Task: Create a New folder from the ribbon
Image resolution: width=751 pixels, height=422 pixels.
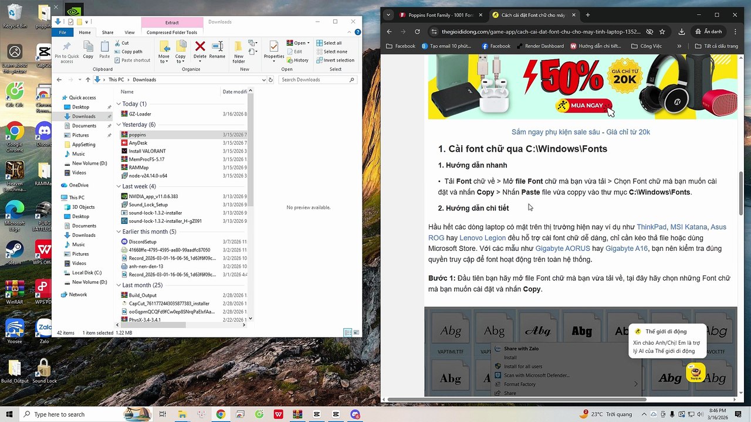Action: 239,52
